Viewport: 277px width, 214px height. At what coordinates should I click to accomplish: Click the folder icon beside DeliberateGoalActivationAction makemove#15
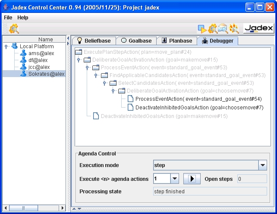(x=87, y=60)
